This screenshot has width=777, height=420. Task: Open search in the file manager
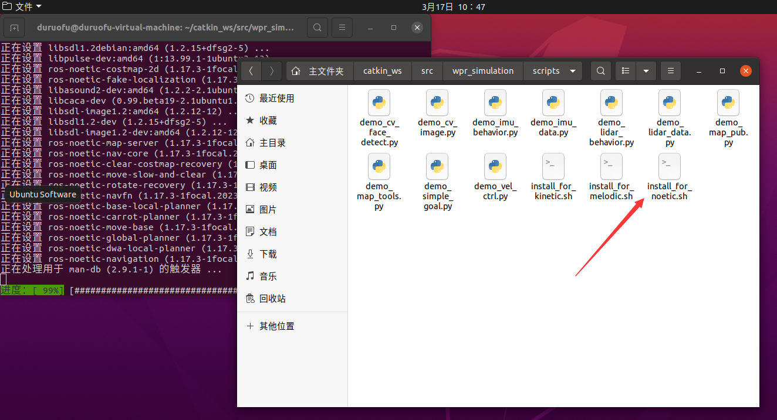coord(600,71)
